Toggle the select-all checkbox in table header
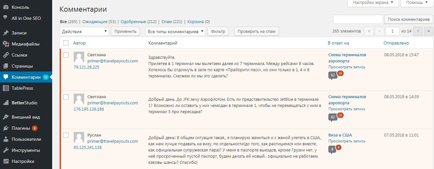The image size is (434, 169). point(66,43)
